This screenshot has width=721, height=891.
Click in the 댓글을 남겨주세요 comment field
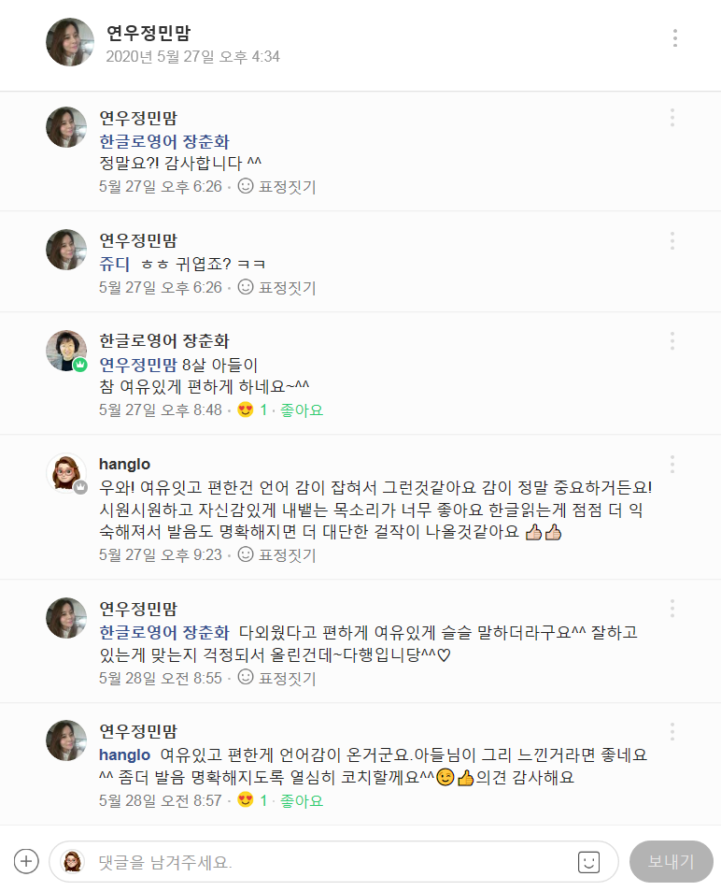click(327, 862)
